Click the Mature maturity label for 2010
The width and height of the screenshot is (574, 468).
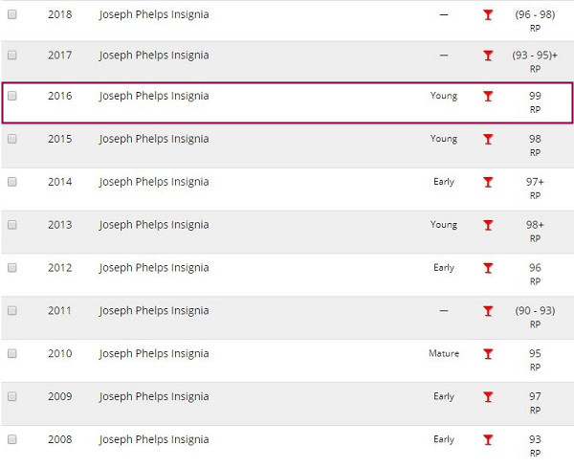(x=444, y=353)
